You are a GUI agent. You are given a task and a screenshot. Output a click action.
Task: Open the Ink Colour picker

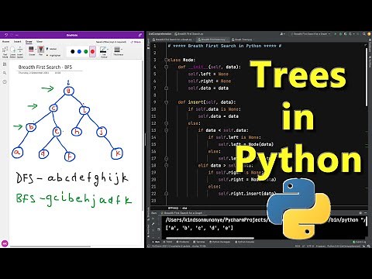coord(104,52)
